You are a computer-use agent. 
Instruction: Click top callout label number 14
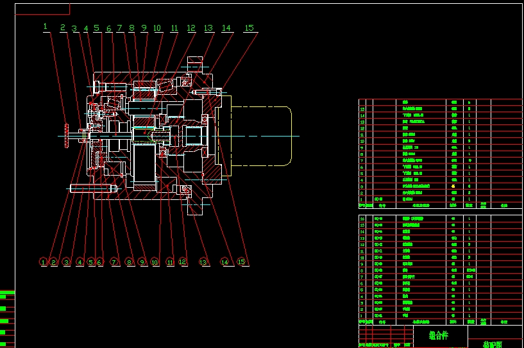pyautogui.click(x=226, y=28)
